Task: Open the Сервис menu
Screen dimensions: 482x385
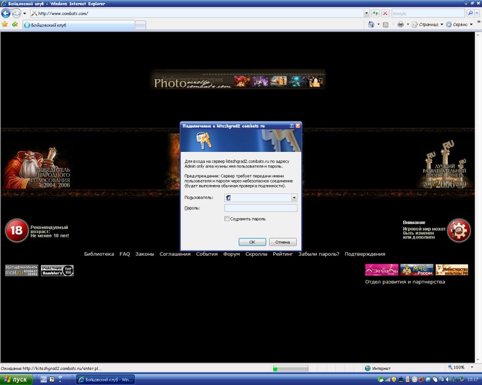Action: 459,25
